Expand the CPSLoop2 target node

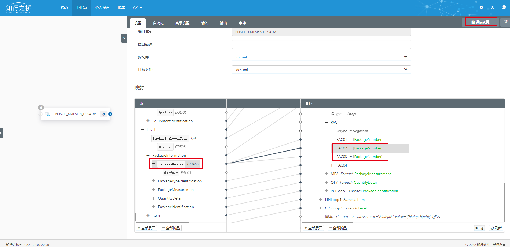coord(321,208)
